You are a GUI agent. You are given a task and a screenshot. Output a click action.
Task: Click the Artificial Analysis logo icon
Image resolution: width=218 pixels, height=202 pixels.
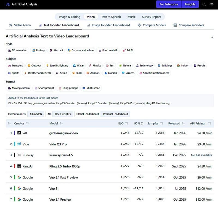pyautogui.click(x=8, y=4)
